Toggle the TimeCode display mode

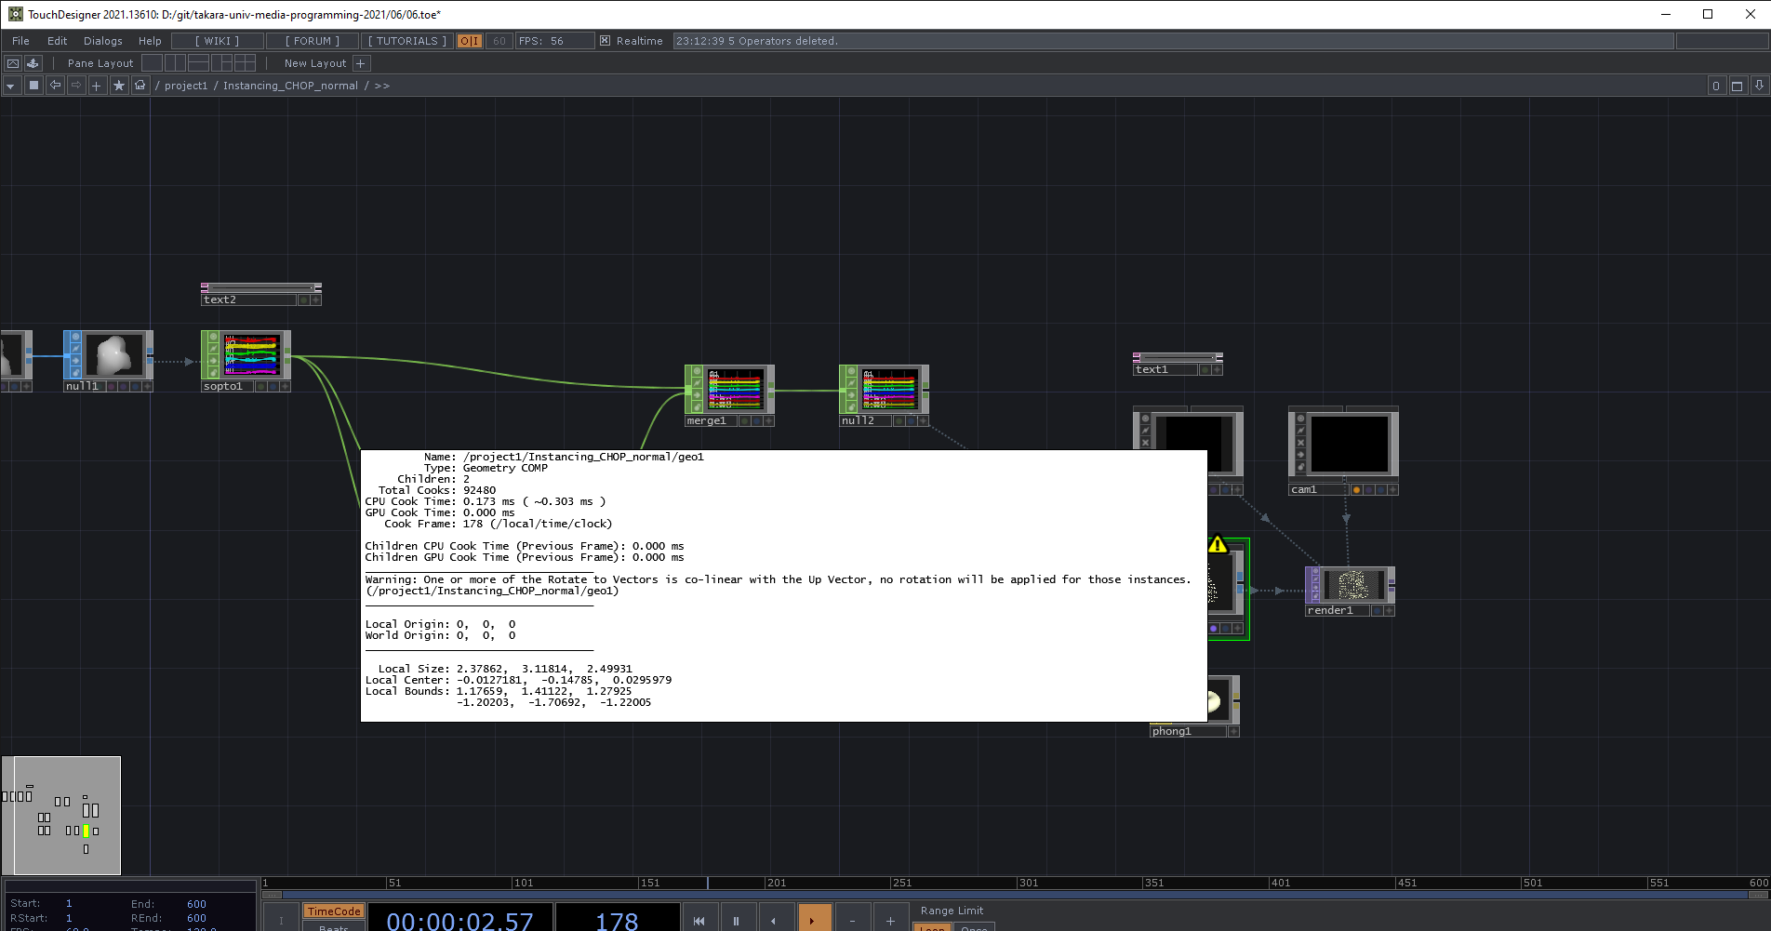tap(333, 911)
